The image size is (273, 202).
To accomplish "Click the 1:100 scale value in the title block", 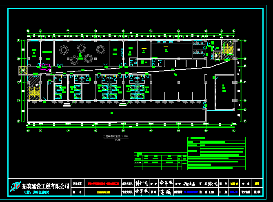I will tap(211, 191).
